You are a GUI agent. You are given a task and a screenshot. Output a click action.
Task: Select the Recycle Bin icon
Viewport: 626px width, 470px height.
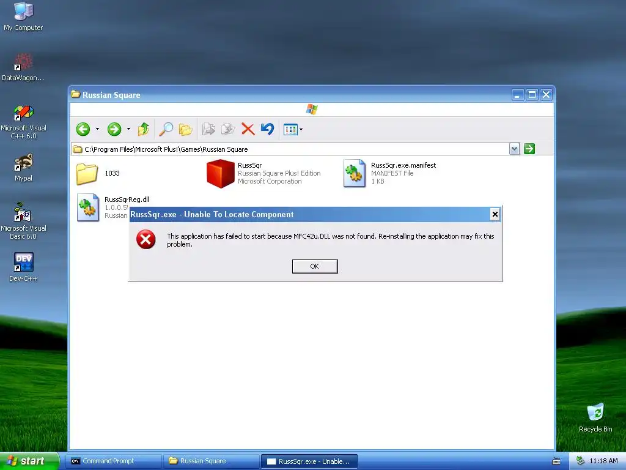pyautogui.click(x=595, y=417)
